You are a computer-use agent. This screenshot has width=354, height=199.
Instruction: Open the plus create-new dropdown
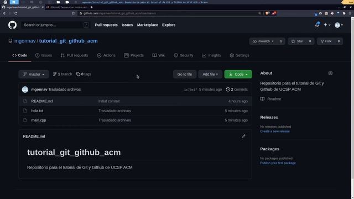[x=327, y=25]
